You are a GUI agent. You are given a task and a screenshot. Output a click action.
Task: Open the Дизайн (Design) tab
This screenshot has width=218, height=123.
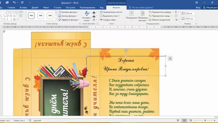click(x=35, y=8)
